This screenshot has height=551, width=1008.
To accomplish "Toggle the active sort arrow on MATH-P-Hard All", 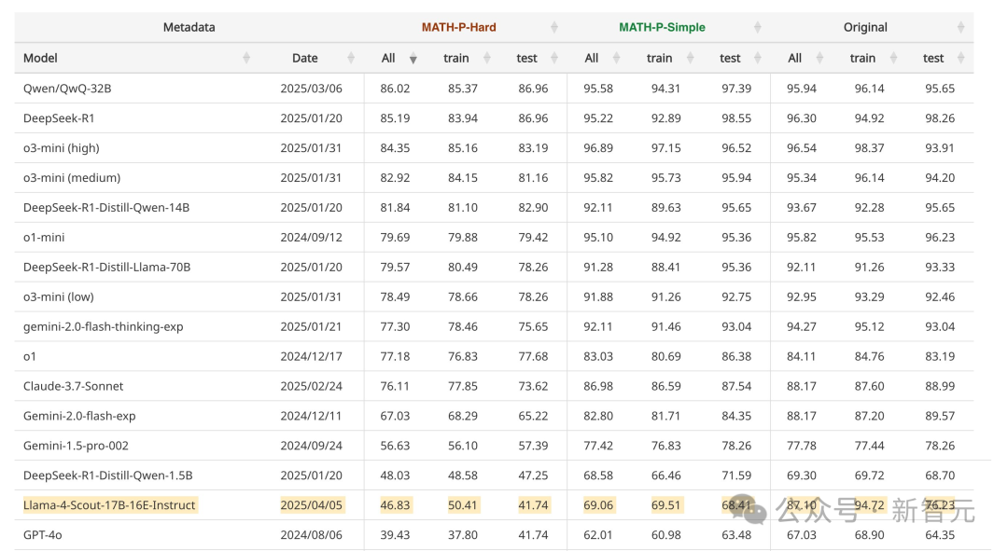I will [413, 59].
